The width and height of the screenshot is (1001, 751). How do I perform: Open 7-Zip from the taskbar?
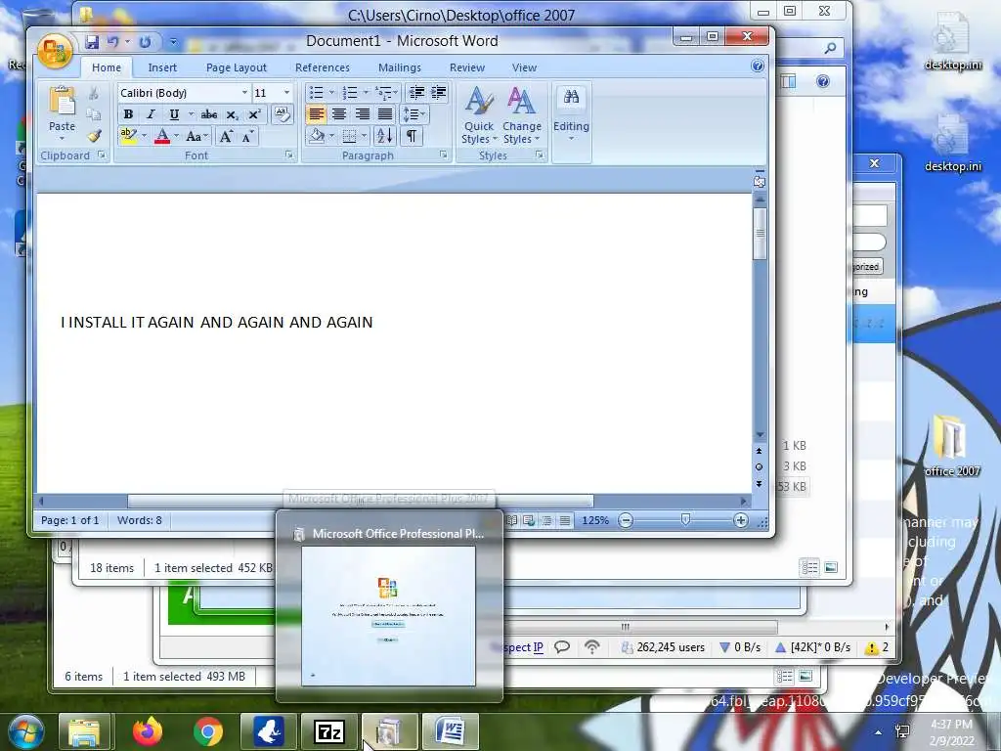click(x=329, y=731)
